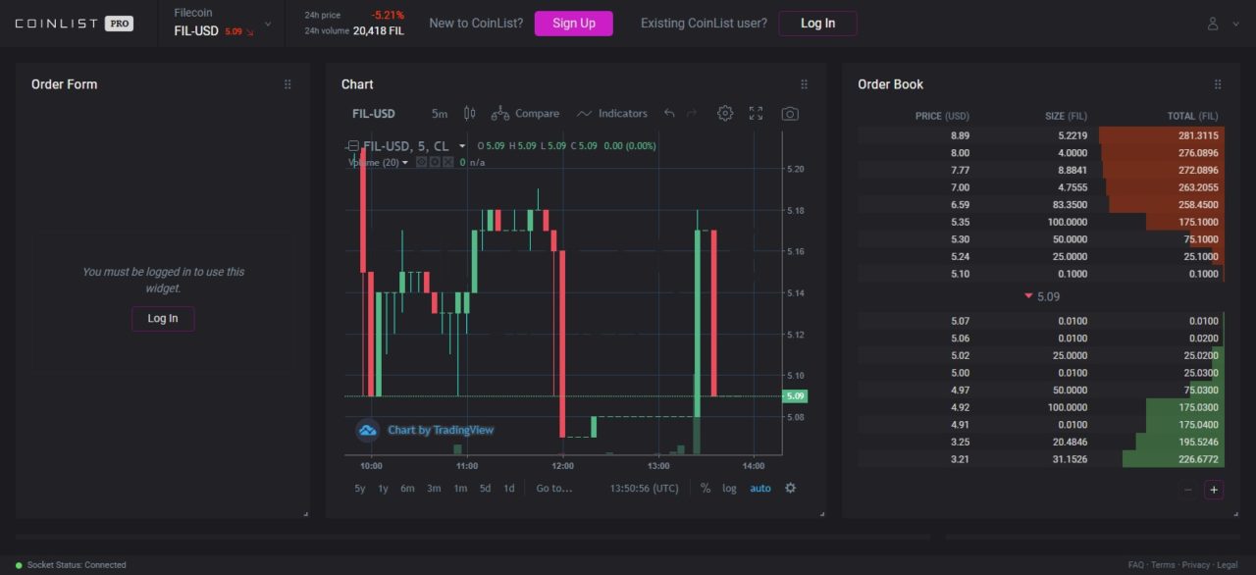Select the 6m chart range
Screen dimensions: 1256x575
407,488
